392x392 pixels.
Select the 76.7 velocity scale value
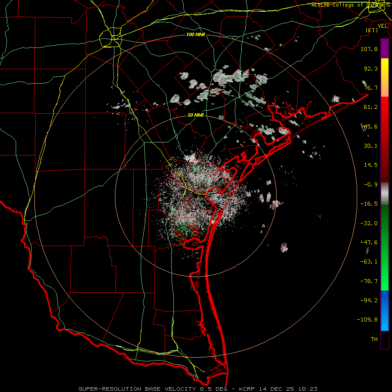(x=371, y=88)
